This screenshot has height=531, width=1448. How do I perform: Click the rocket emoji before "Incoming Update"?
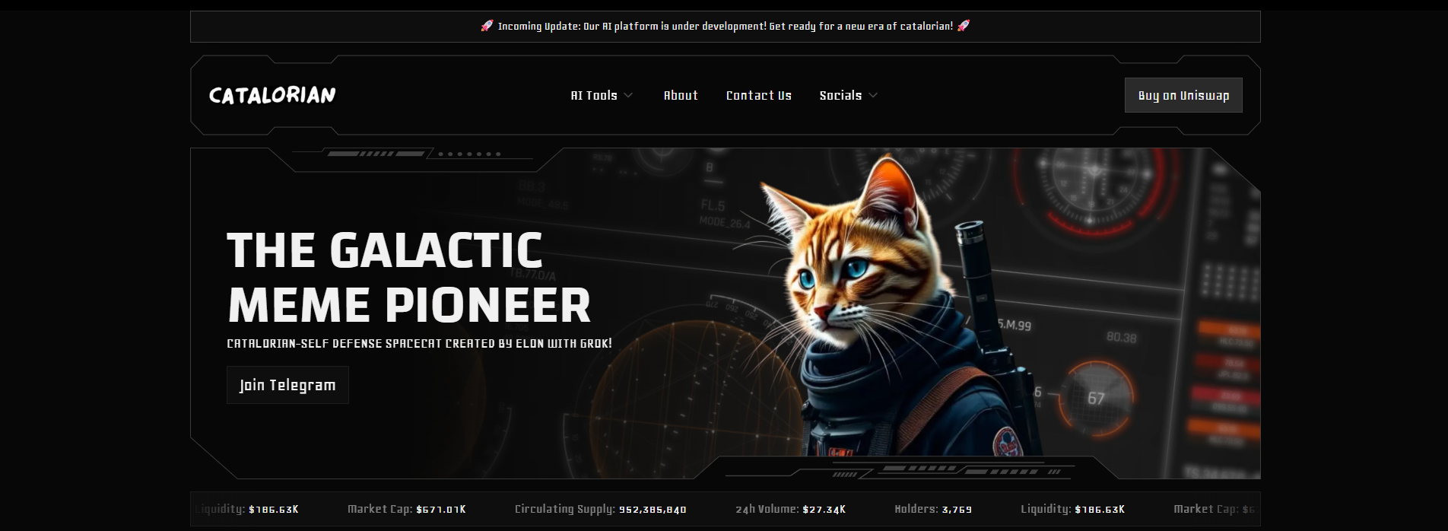click(487, 26)
